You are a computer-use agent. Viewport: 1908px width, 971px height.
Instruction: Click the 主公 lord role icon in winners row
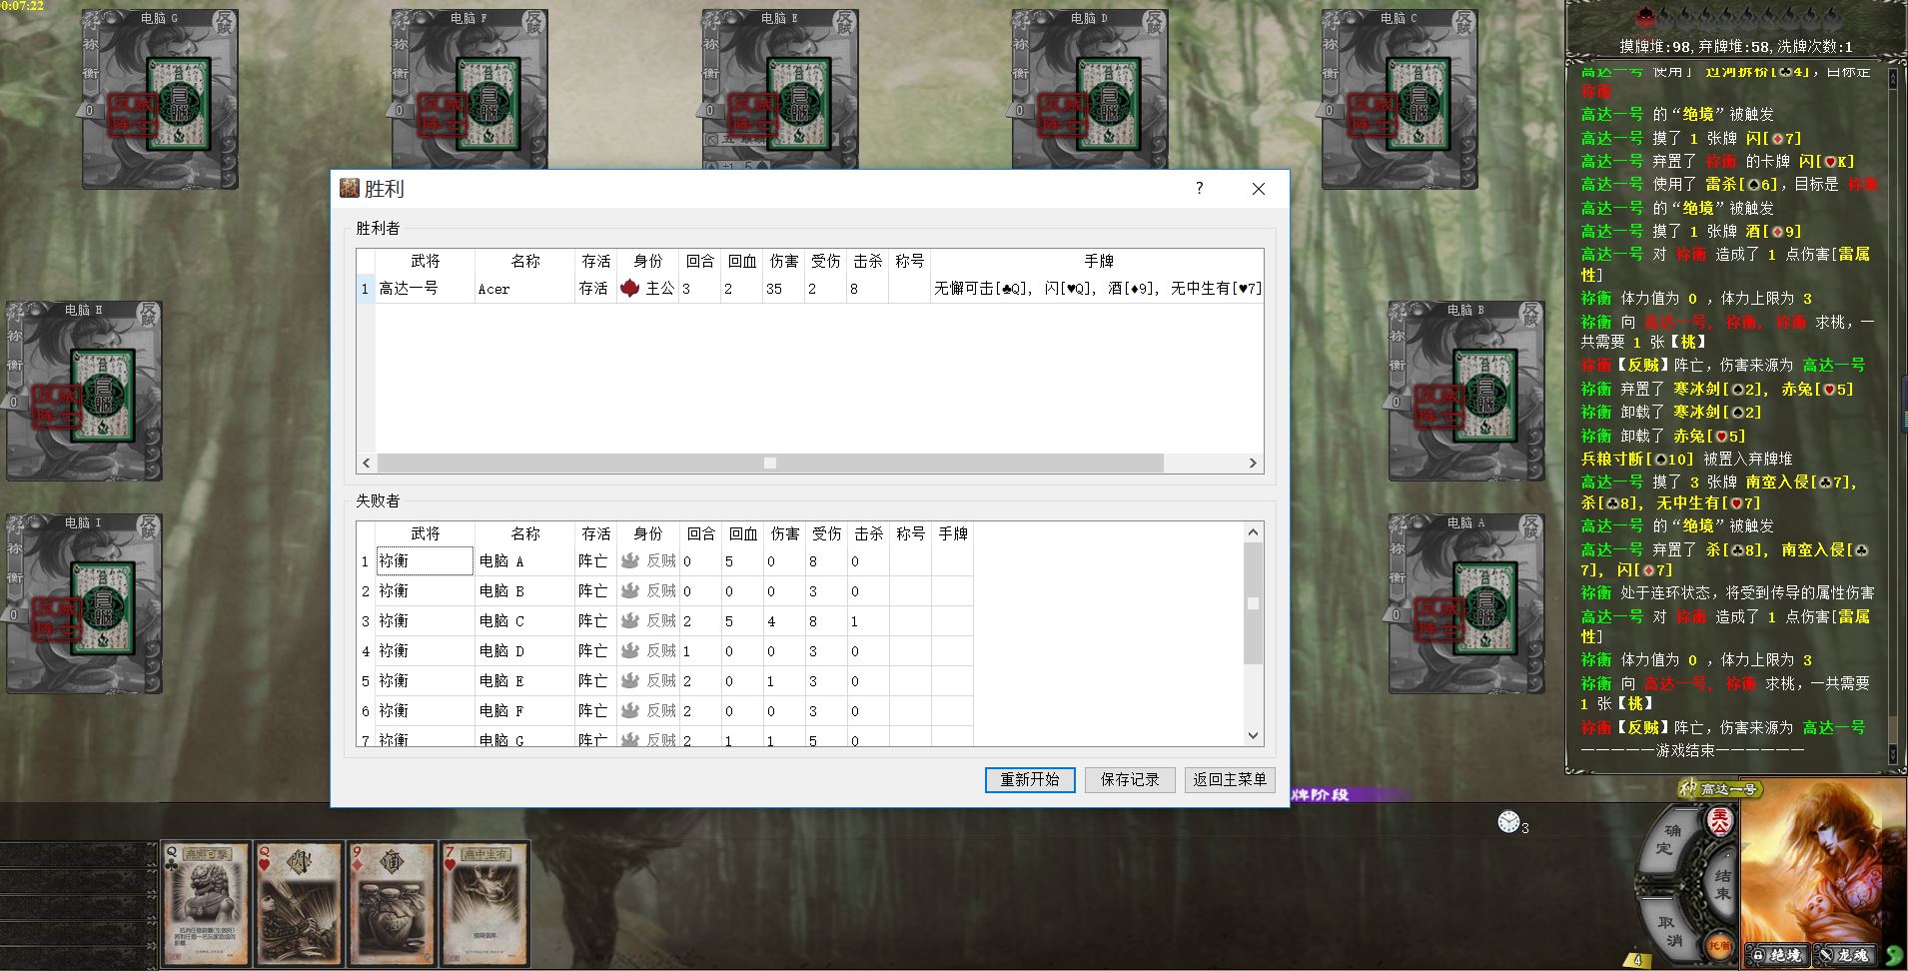point(629,289)
